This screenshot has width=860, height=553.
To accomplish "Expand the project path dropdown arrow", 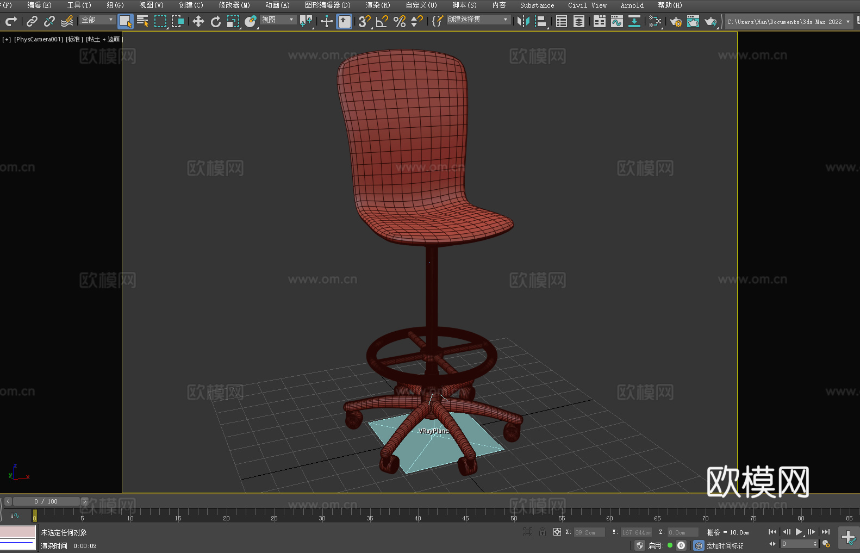I will pos(848,22).
